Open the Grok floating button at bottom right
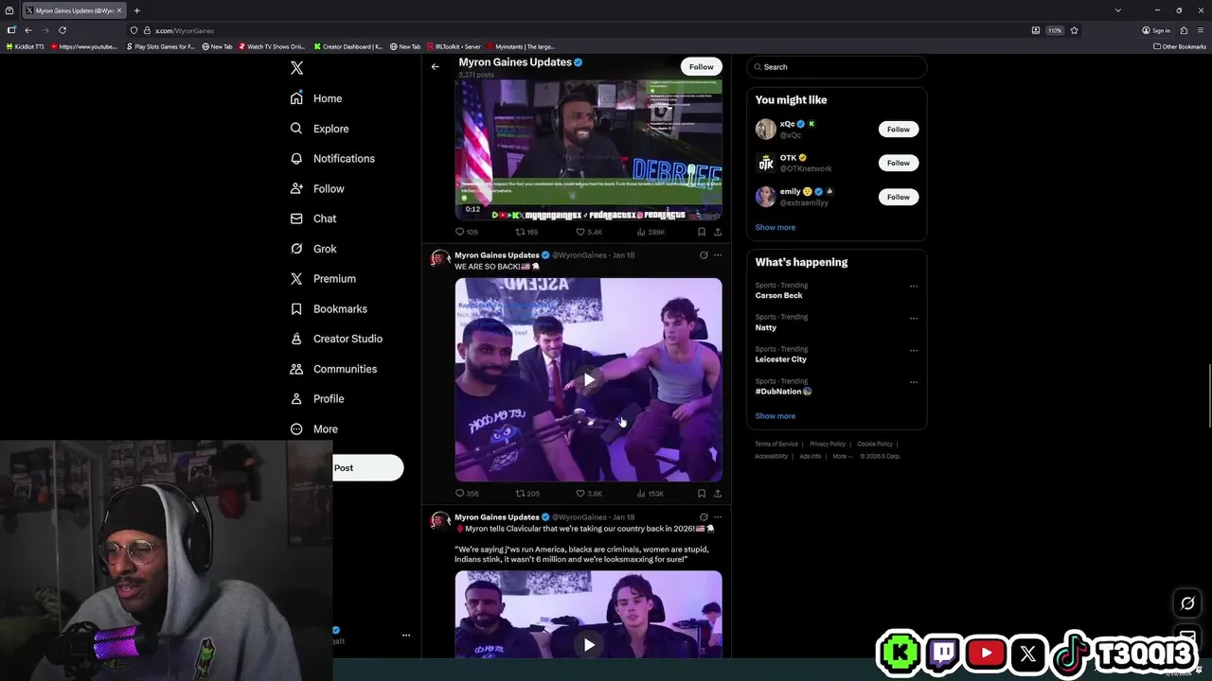This screenshot has height=681, width=1212. pyautogui.click(x=1187, y=603)
